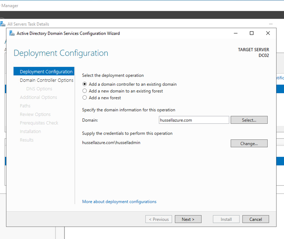Screen dimensions: 284x239
Task: Click the Previous button
Action: click(158, 219)
